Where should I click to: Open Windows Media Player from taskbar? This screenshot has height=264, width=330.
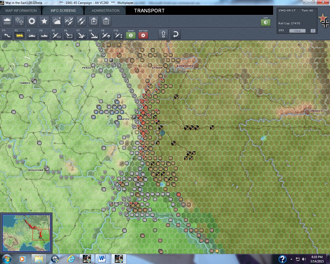22,259
